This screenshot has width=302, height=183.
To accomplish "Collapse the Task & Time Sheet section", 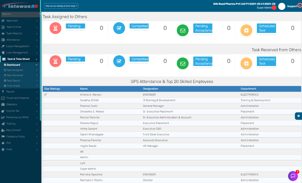I will [x=19, y=59].
